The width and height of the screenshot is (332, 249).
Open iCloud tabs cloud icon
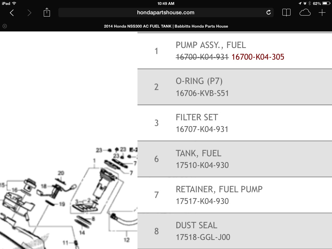(x=305, y=13)
